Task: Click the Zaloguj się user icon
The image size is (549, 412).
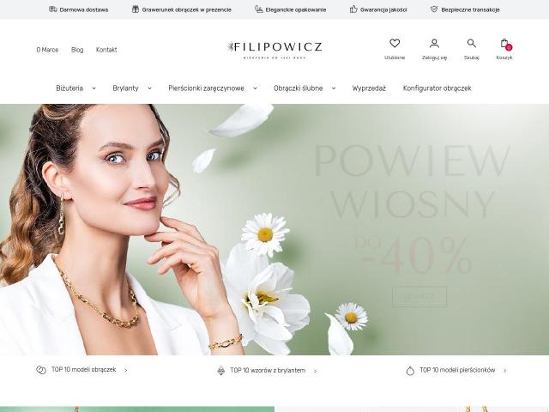Action: 434,44
